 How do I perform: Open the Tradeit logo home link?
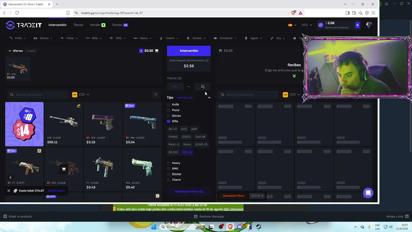(x=23, y=25)
